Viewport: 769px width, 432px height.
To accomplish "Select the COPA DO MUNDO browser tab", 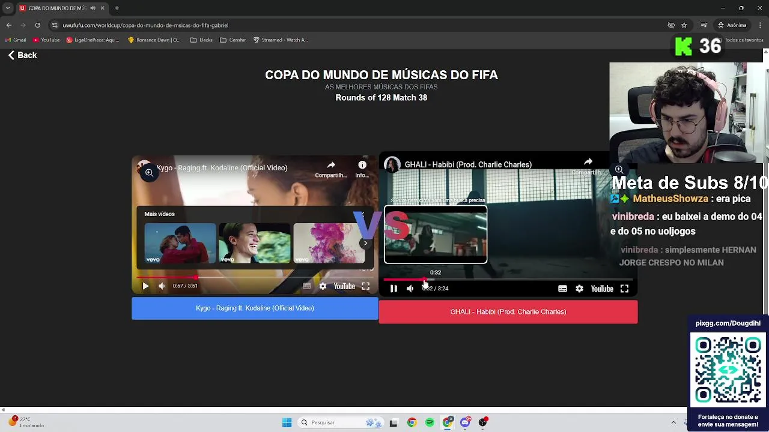I will [x=57, y=8].
